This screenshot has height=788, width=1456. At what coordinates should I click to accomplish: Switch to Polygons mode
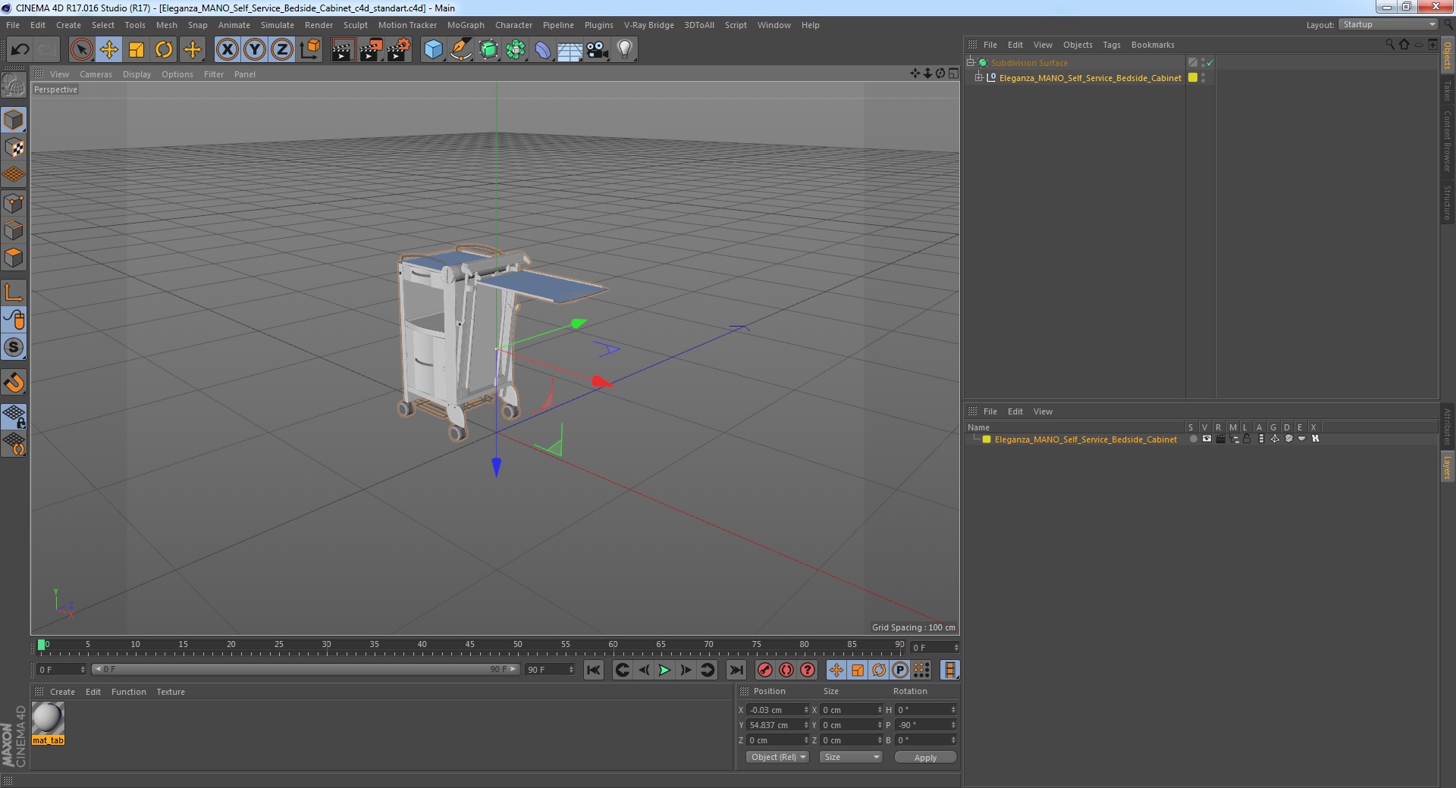click(14, 258)
